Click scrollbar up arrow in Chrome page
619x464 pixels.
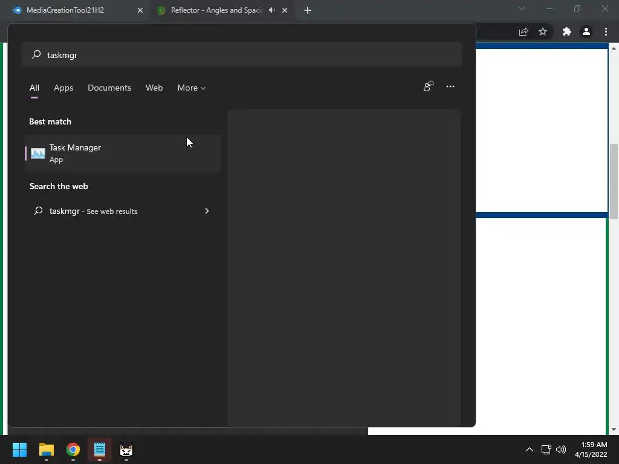click(614, 48)
